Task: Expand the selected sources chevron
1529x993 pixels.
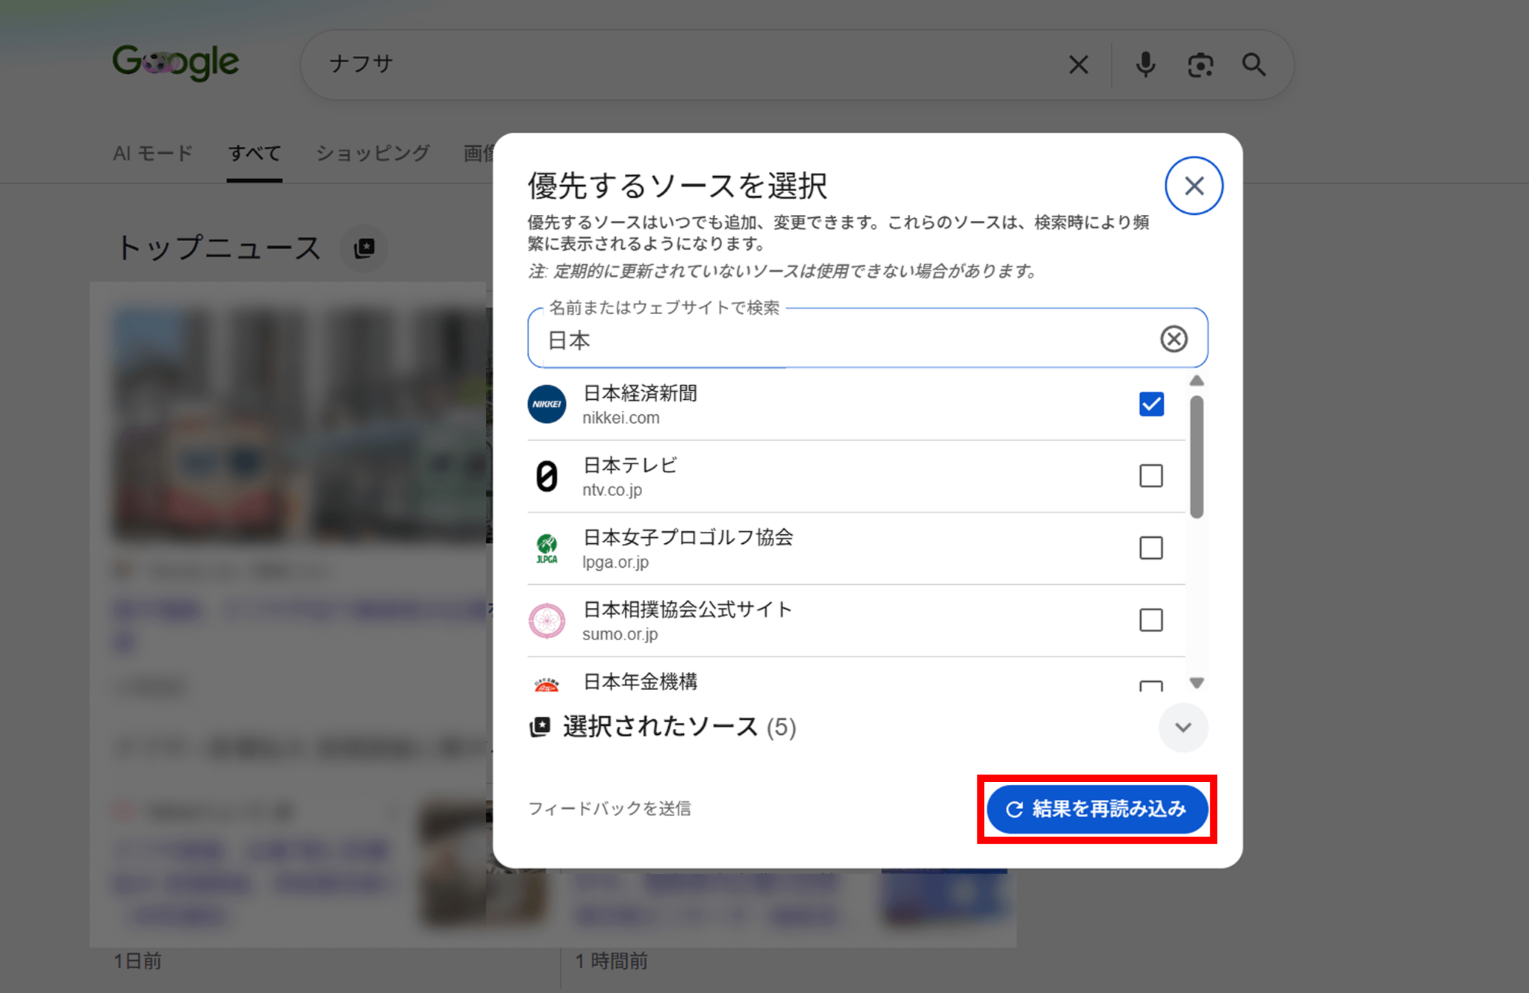Action: [x=1183, y=727]
